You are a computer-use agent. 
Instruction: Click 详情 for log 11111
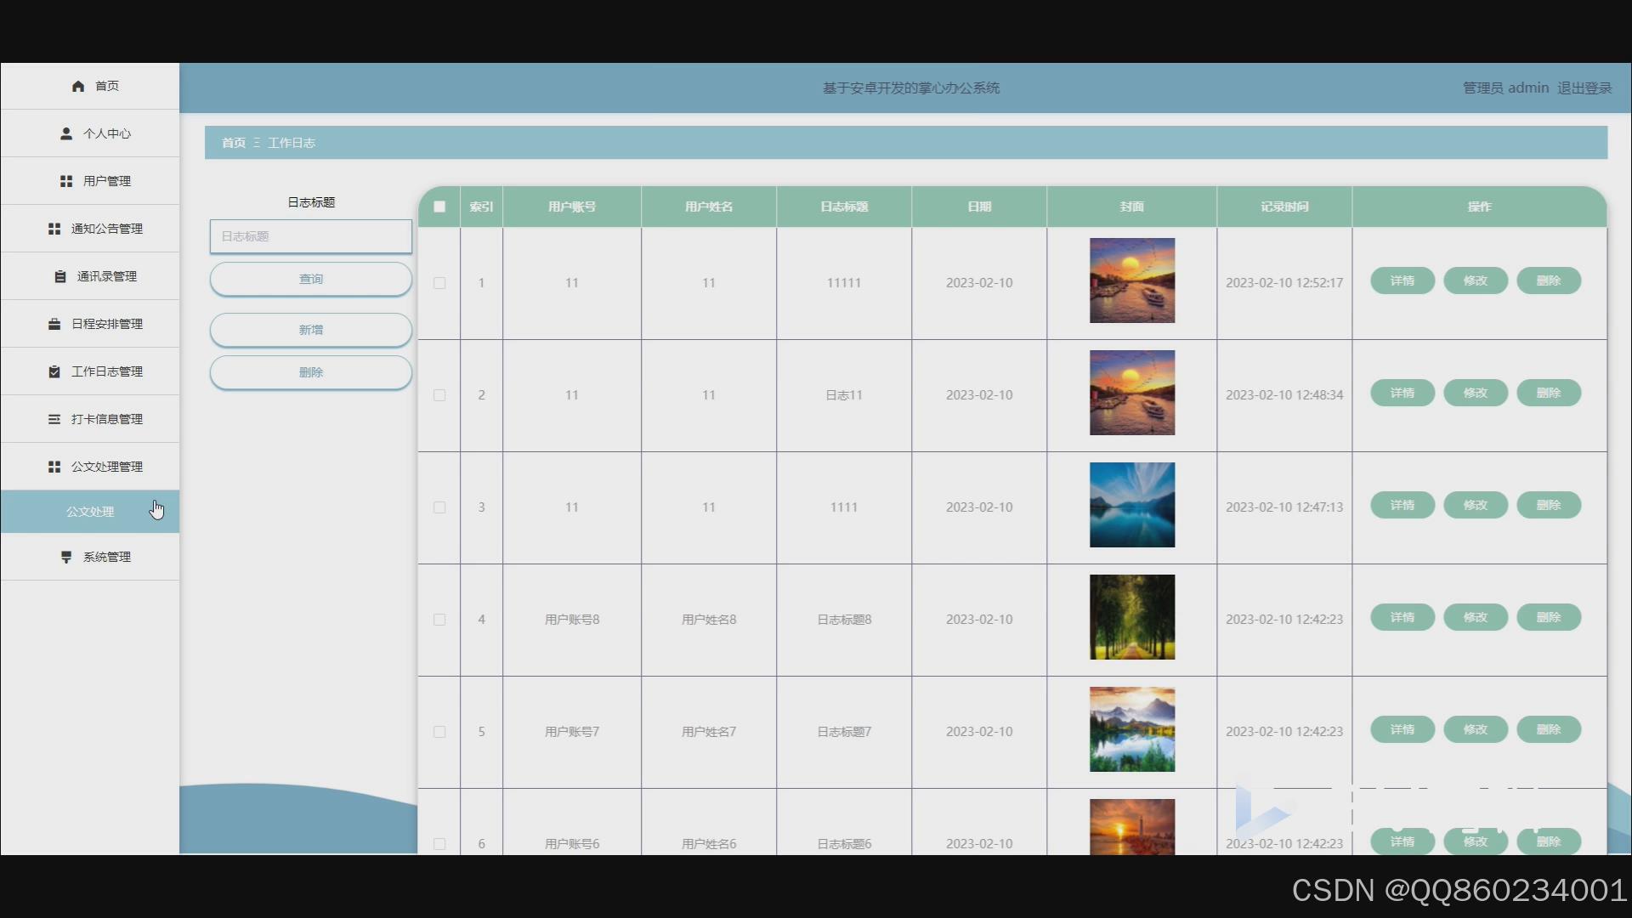point(1402,280)
